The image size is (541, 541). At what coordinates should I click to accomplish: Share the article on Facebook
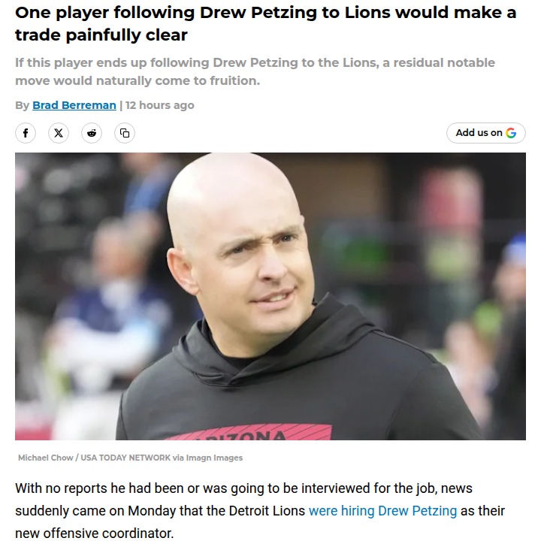pos(26,133)
